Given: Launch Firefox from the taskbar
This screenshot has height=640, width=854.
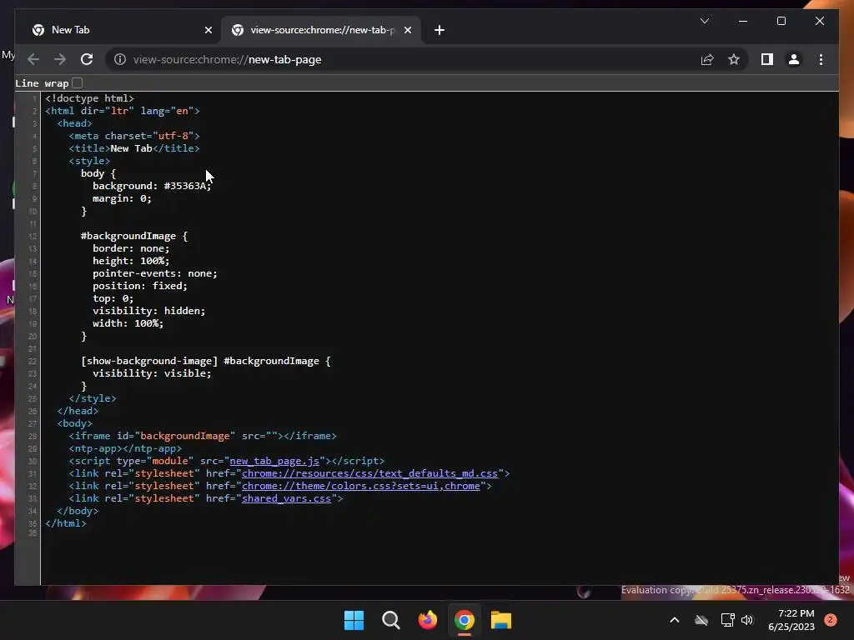Looking at the screenshot, I should [x=428, y=620].
